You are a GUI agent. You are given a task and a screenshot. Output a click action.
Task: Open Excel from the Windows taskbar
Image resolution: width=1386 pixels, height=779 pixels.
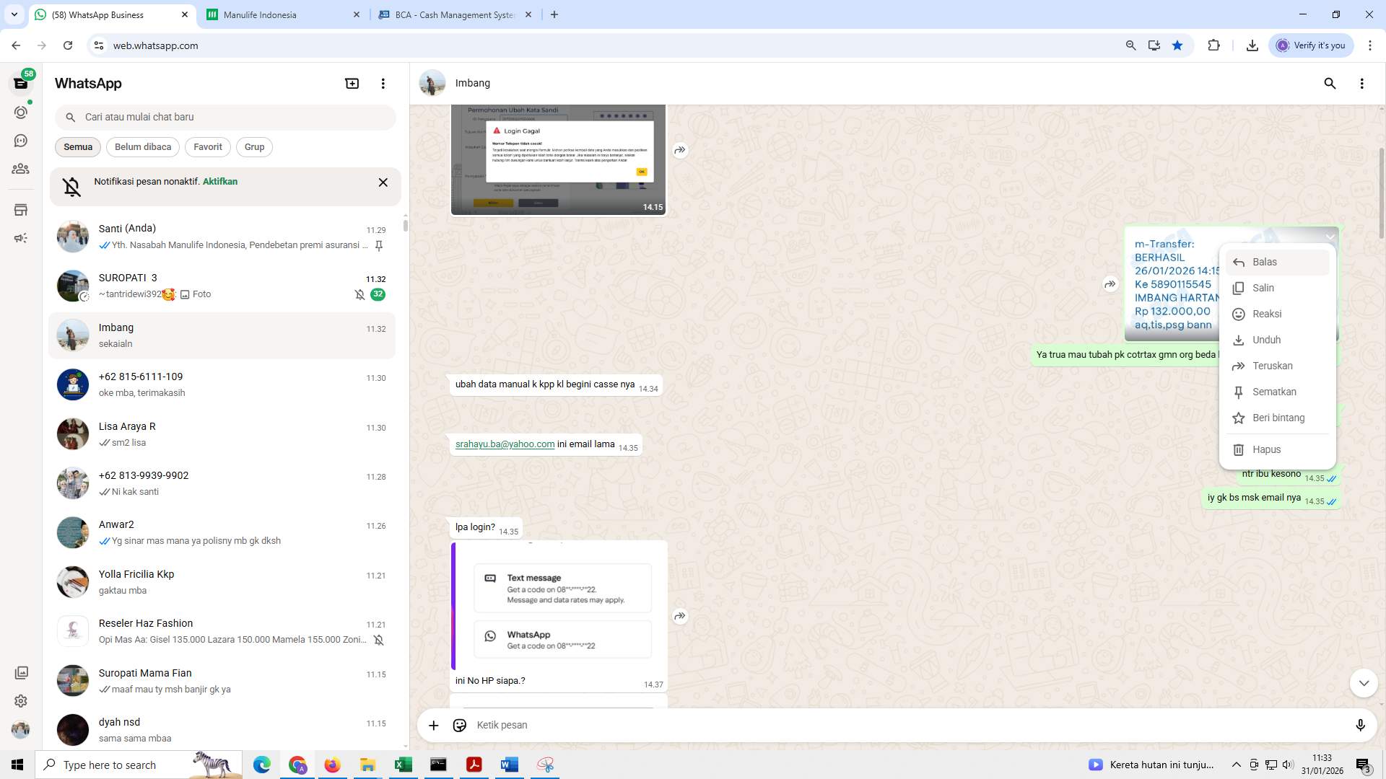(404, 765)
